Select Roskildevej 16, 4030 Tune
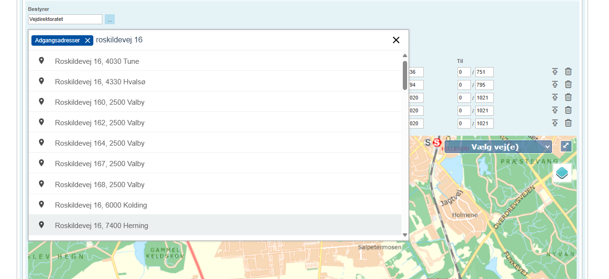609x279 pixels. click(97, 61)
